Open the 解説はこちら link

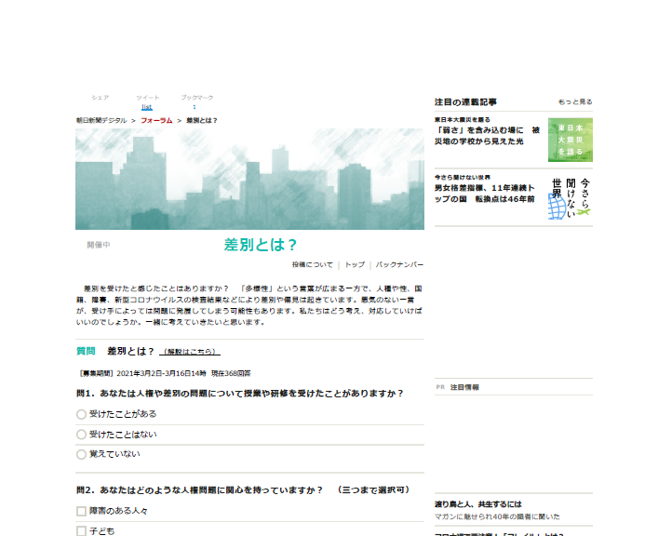pyautogui.click(x=190, y=352)
